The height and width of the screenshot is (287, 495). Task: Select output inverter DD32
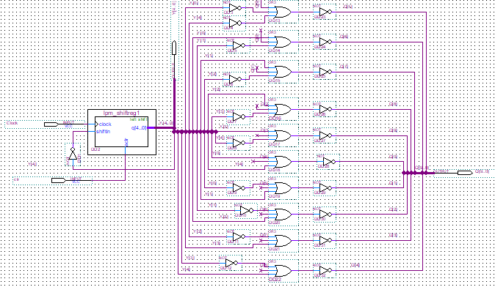click(x=325, y=271)
